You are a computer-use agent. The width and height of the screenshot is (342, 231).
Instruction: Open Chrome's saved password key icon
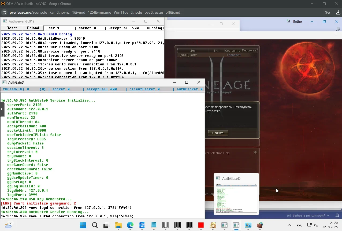(x=327, y=12)
